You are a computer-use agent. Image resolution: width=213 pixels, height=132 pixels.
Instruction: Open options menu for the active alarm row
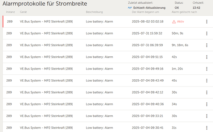(207, 22)
